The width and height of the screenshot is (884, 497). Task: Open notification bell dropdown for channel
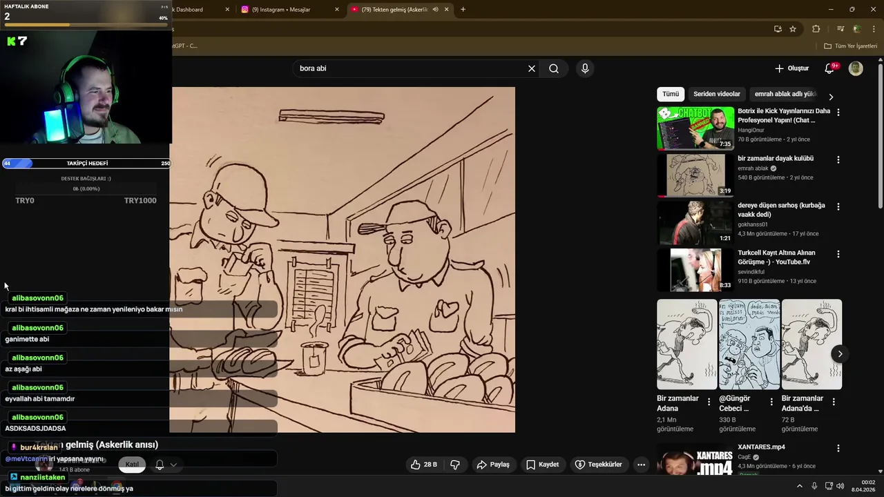[173, 465]
